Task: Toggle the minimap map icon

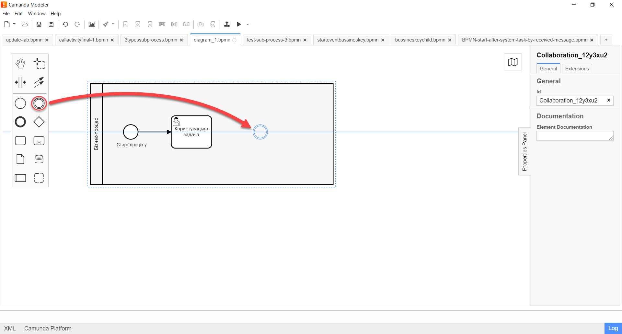Action: [x=513, y=62]
